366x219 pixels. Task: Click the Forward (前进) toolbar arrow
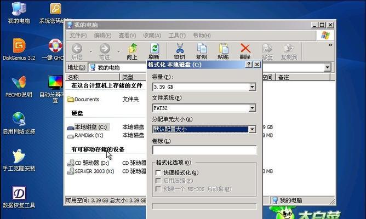[x=105, y=51]
